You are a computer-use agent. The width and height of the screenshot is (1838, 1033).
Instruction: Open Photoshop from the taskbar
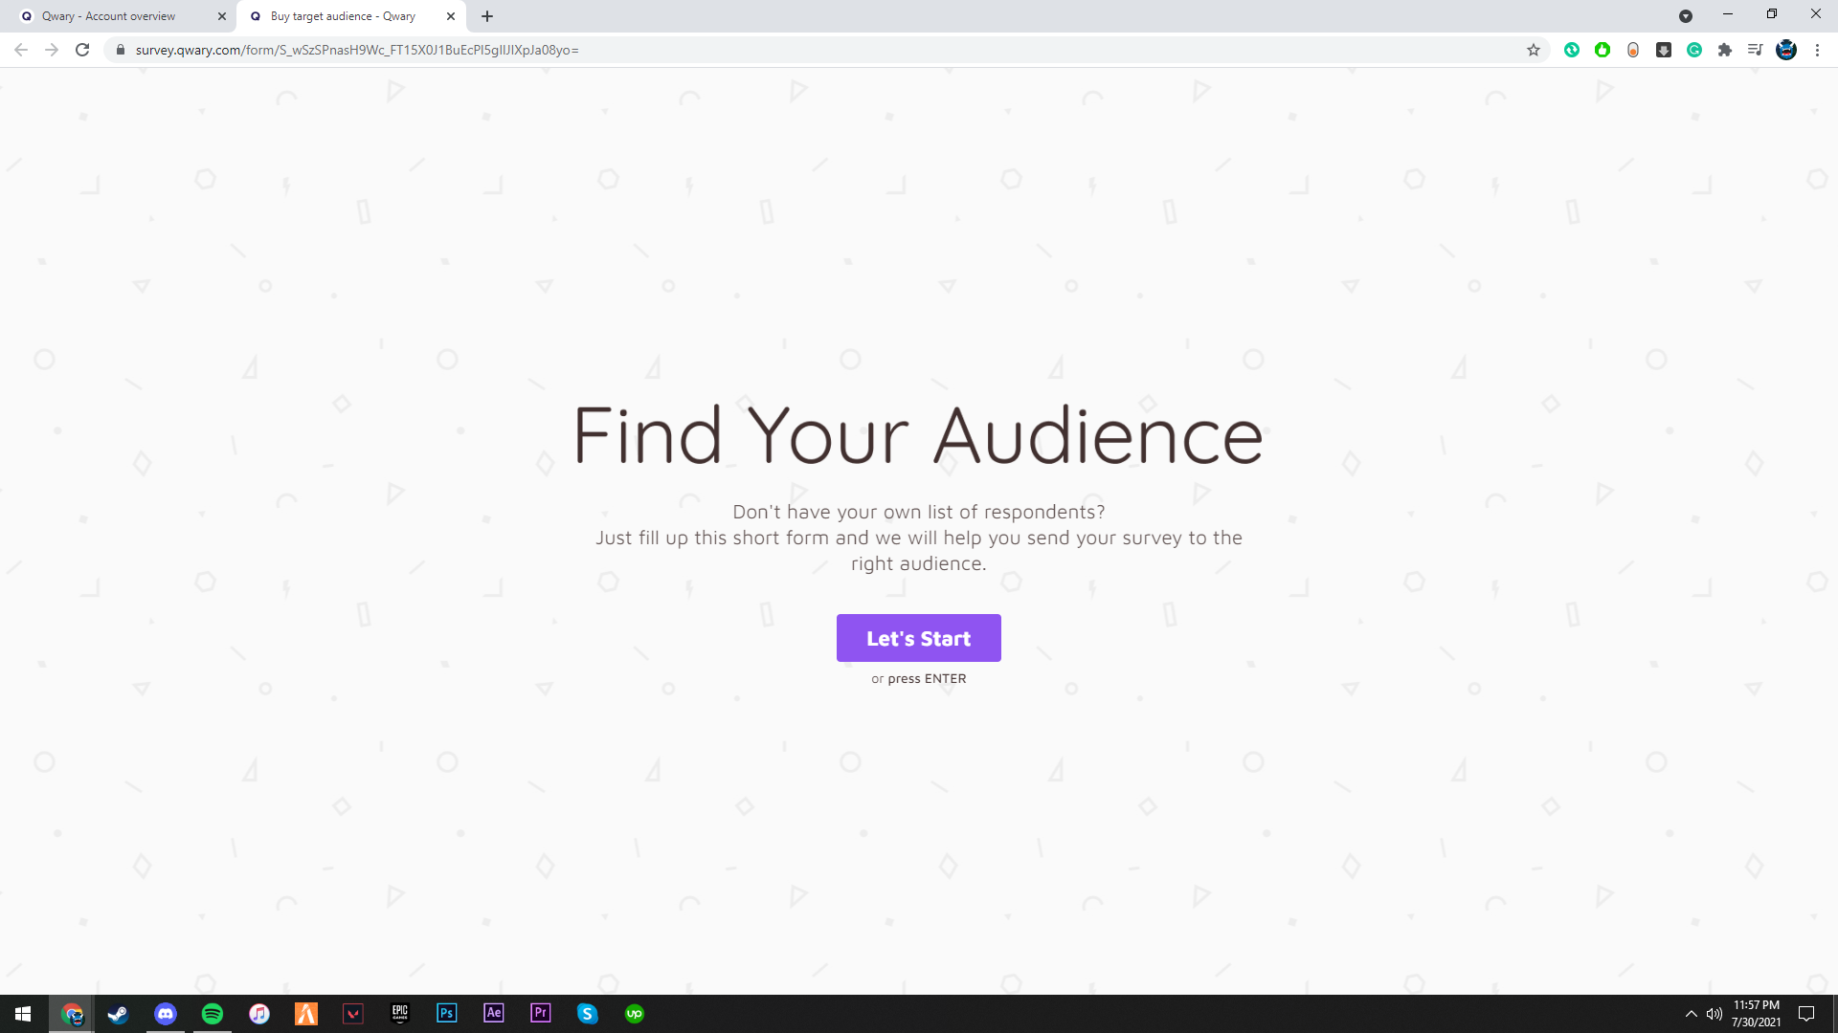click(x=447, y=1014)
